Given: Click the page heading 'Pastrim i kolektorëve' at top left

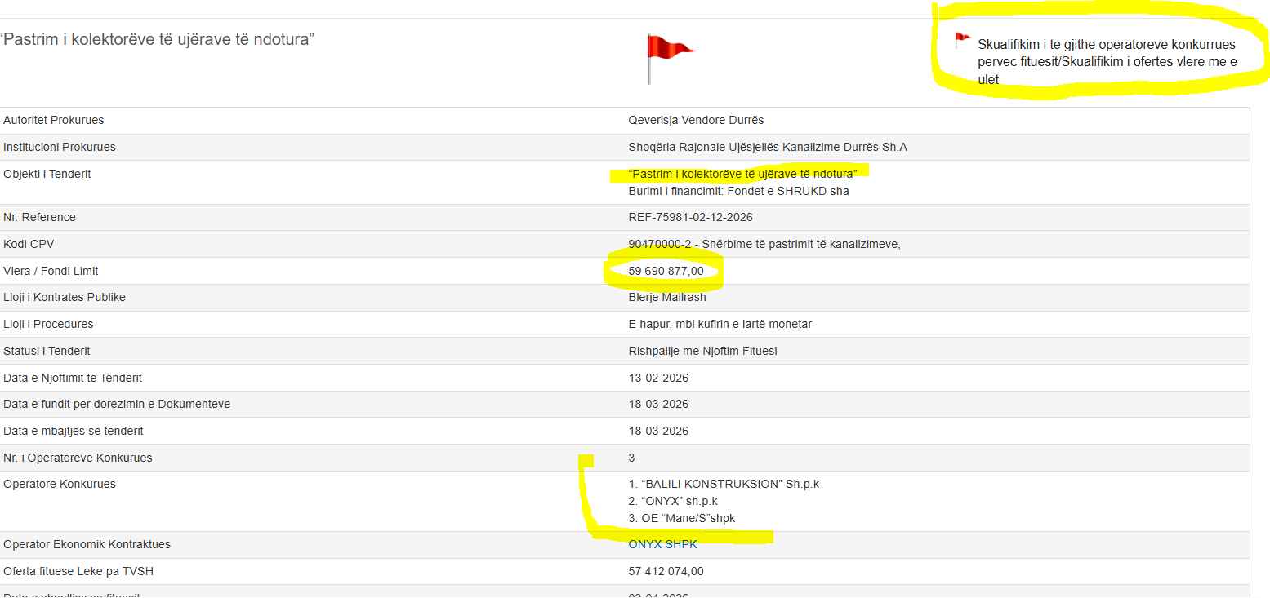Looking at the screenshot, I should pyautogui.click(x=158, y=39).
